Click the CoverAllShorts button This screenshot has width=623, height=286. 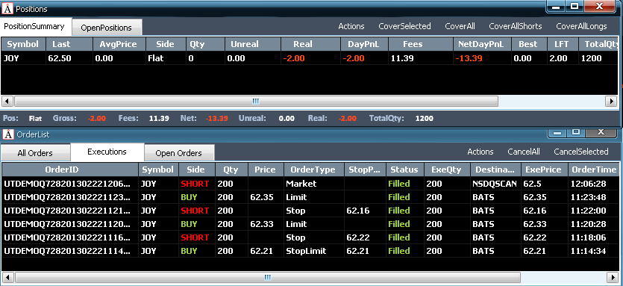click(516, 26)
